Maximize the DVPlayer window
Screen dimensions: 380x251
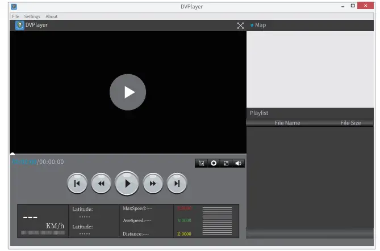(x=353, y=6)
